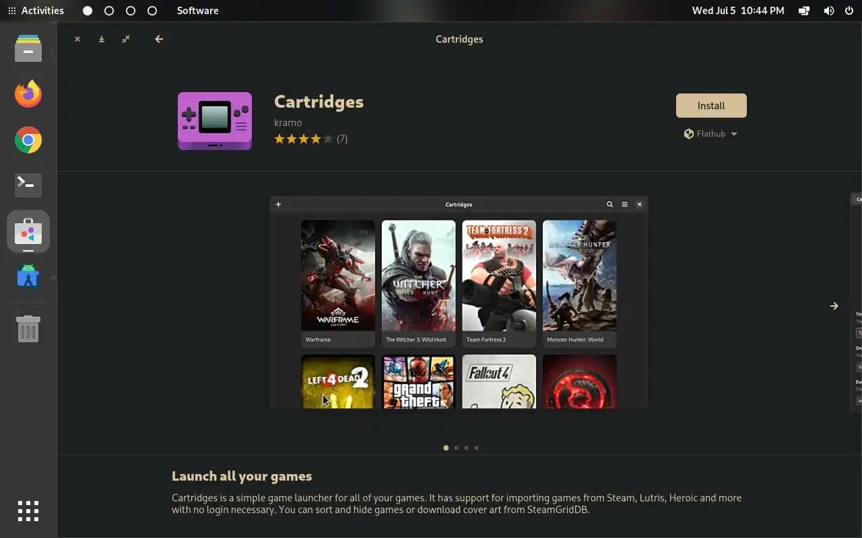Open the Trash from the dock

[x=28, y=329]
